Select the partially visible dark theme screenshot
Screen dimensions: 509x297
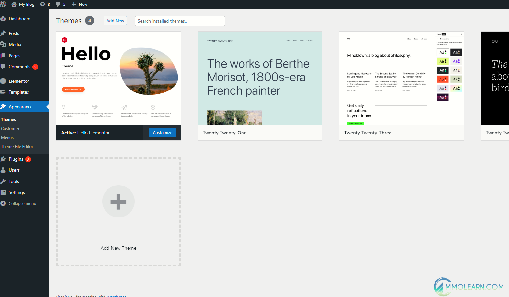(x=495, y=78)
